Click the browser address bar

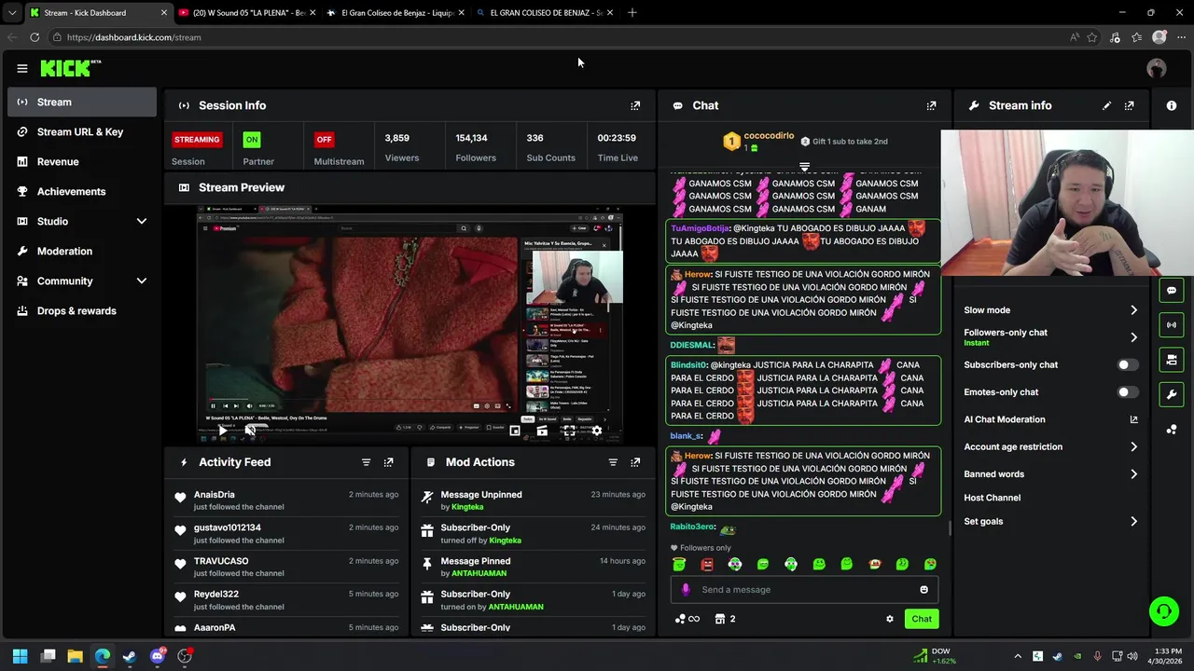560,37
